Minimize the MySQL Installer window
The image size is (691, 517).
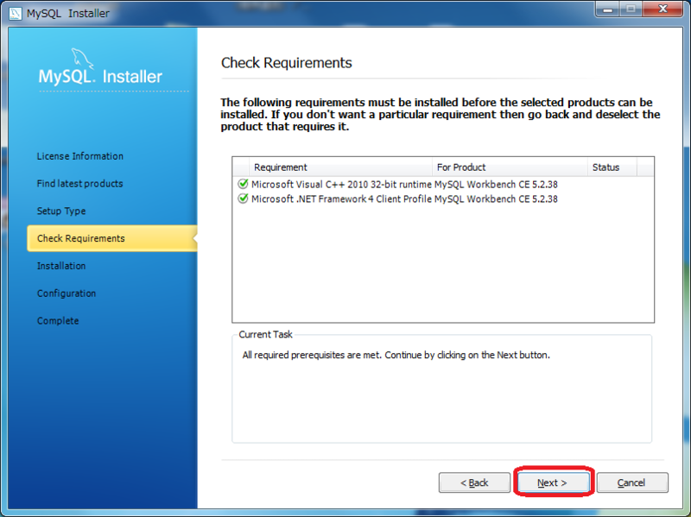pos(608,9)
